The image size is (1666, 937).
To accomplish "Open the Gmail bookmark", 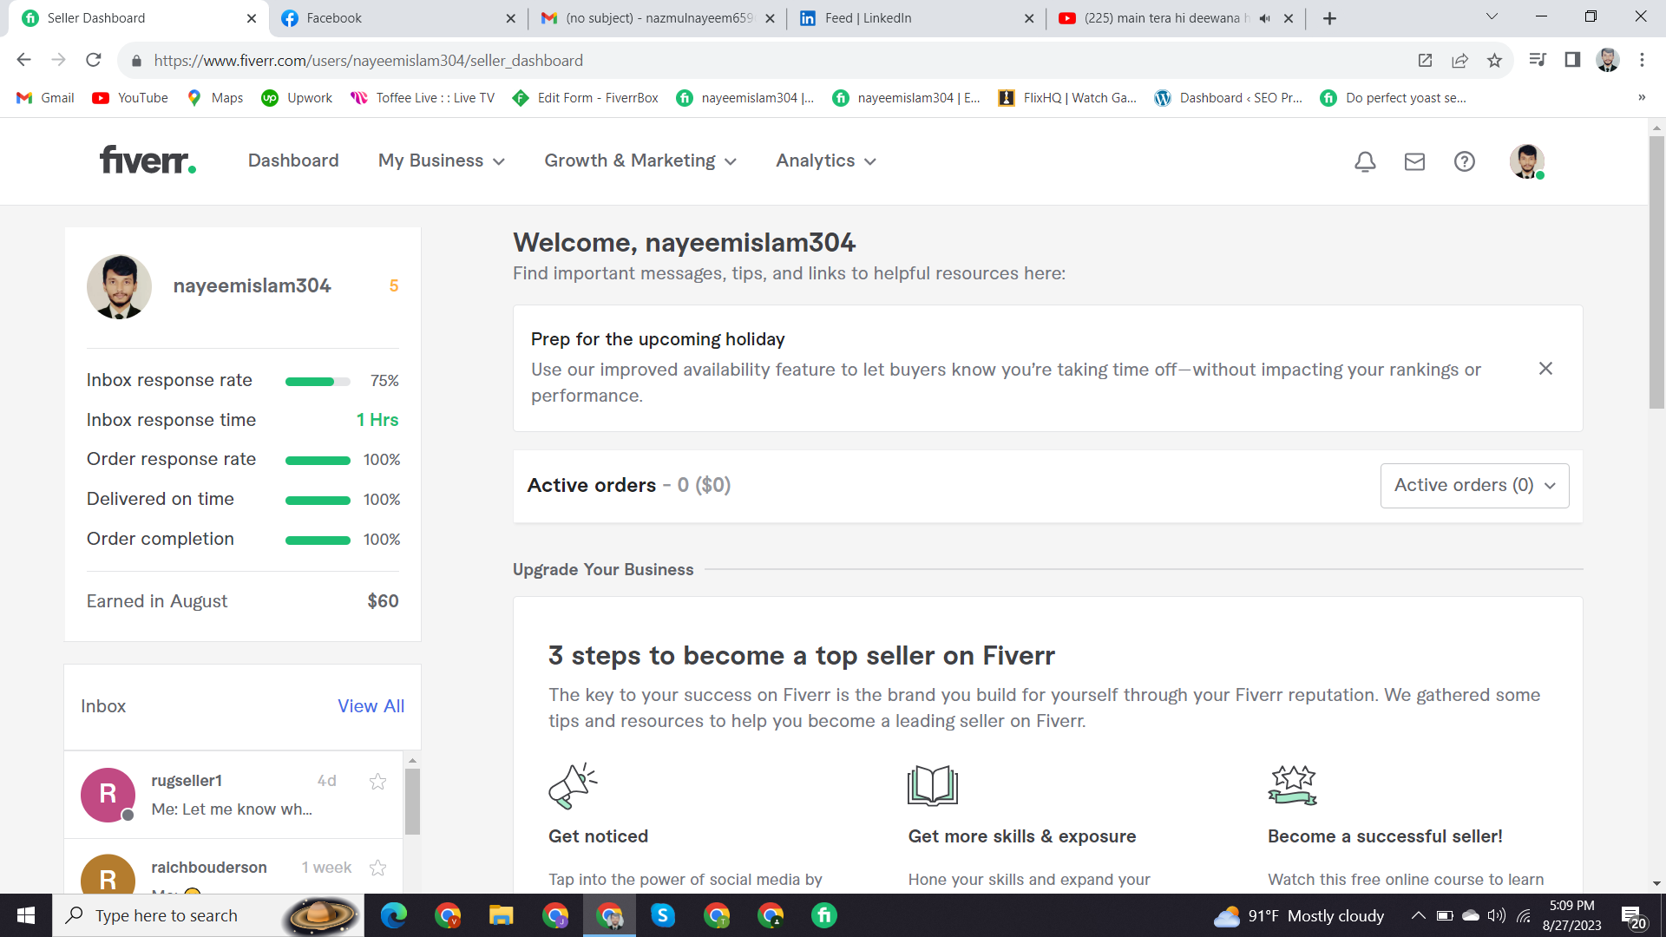I will coord(46,98).
